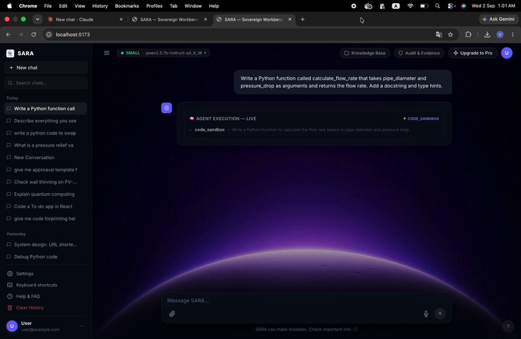Click the Chrome profile avatar V

pos(500,34)
